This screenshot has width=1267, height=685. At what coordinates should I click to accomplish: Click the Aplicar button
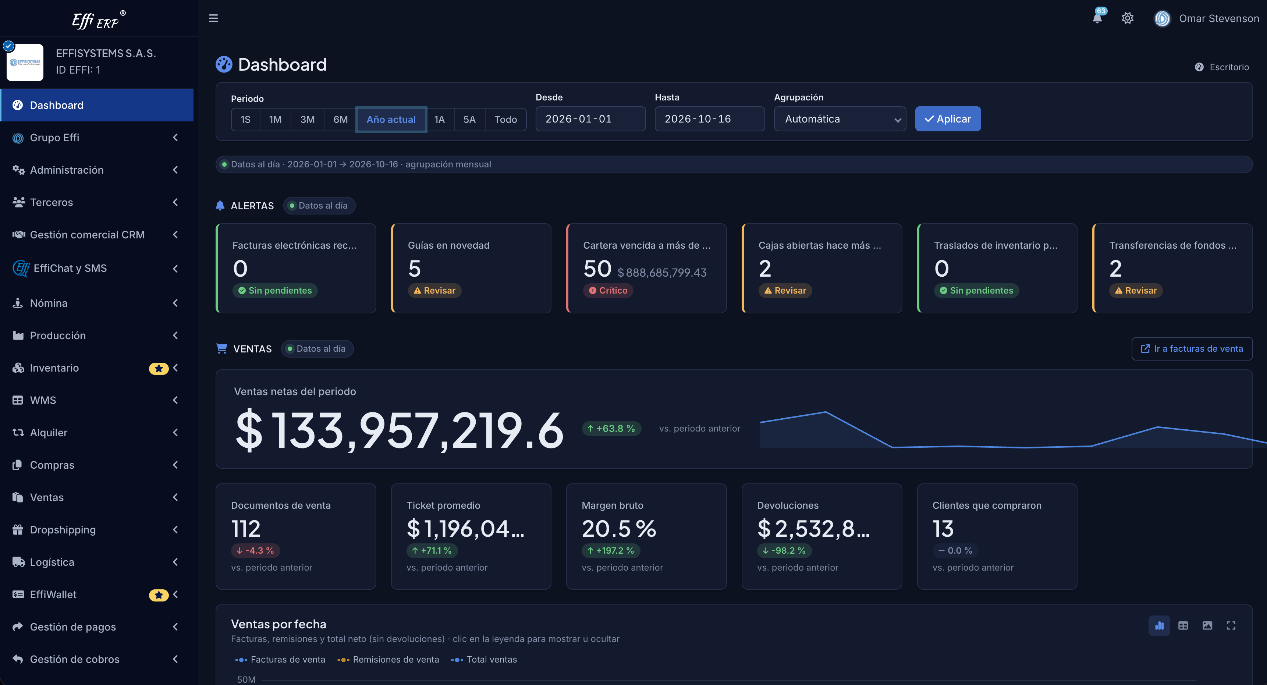point(948,119)
